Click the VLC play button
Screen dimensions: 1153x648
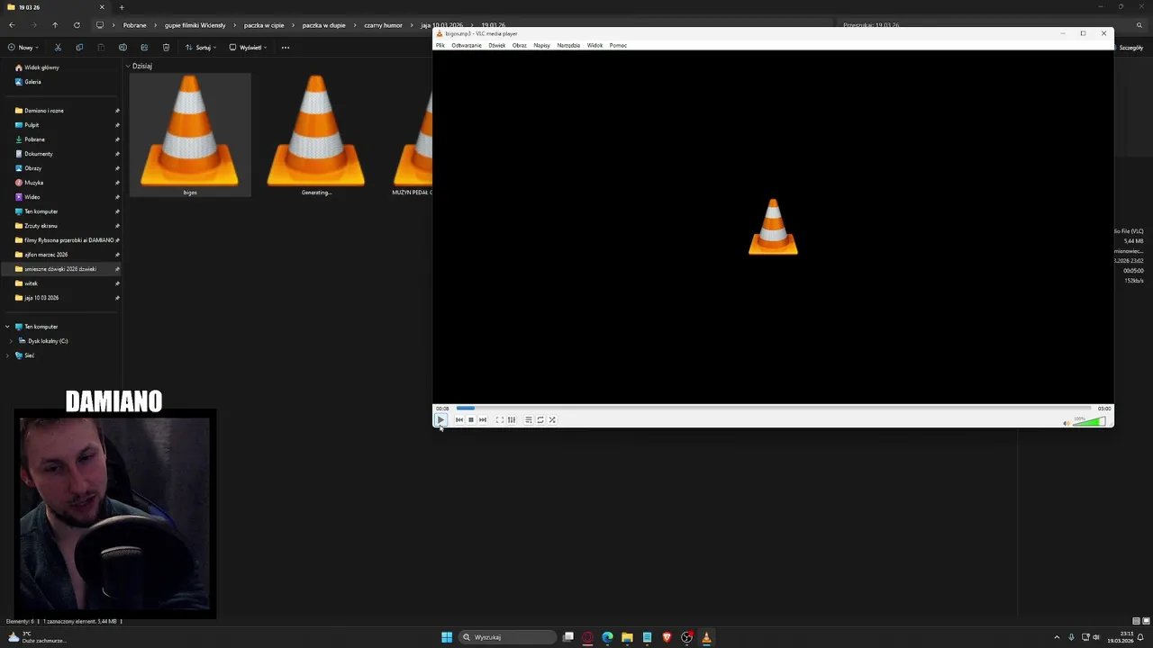(x=440, y=419)
